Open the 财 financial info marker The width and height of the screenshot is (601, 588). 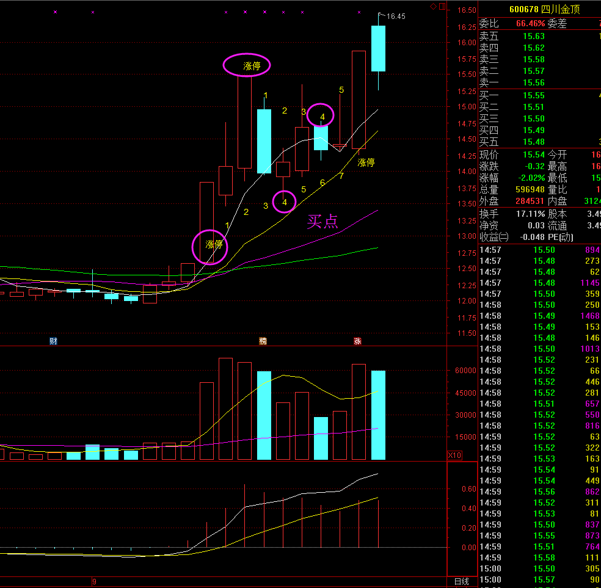(53, 341)
